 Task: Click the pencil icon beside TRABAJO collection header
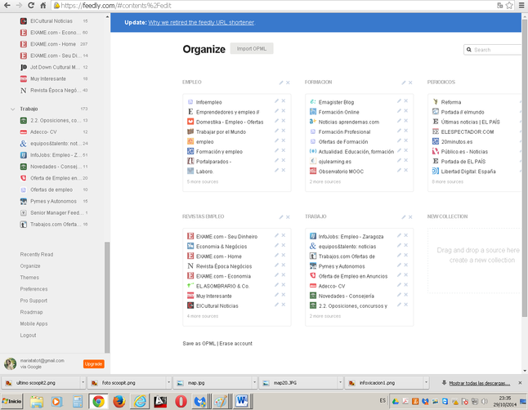pyautogui.click(x=404, y=216)
